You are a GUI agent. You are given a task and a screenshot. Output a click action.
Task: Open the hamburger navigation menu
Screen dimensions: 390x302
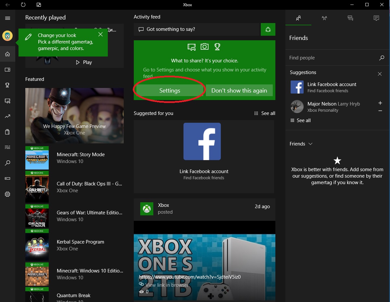7,18
